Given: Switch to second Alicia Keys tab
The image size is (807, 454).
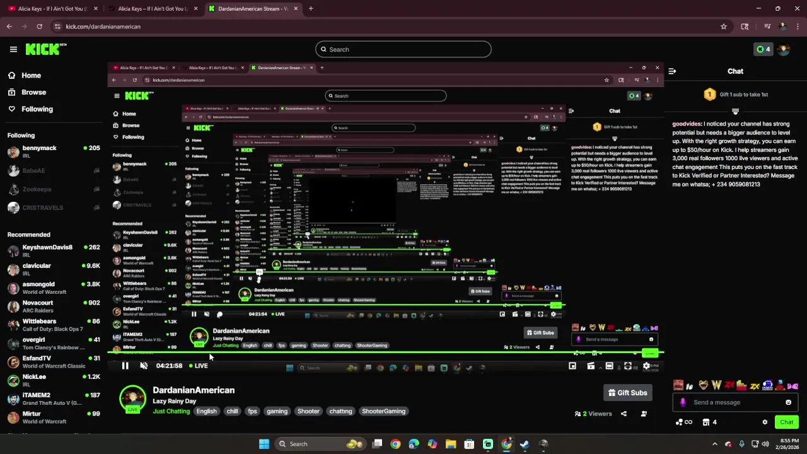Looking at the screenshot, I should click(x=151, y=9).
